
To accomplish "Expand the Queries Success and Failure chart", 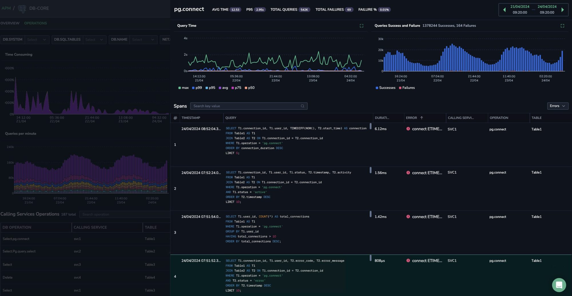I will pyautogui.click(x=562, y=26).
